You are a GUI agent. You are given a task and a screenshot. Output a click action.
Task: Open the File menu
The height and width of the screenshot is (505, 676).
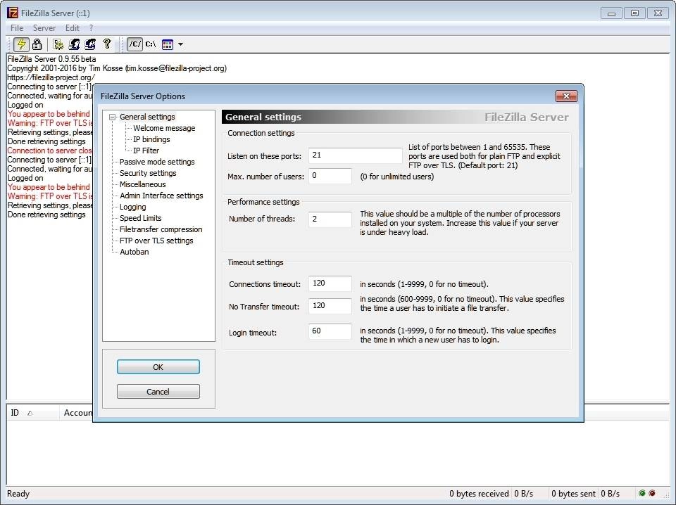click(17, 28)
